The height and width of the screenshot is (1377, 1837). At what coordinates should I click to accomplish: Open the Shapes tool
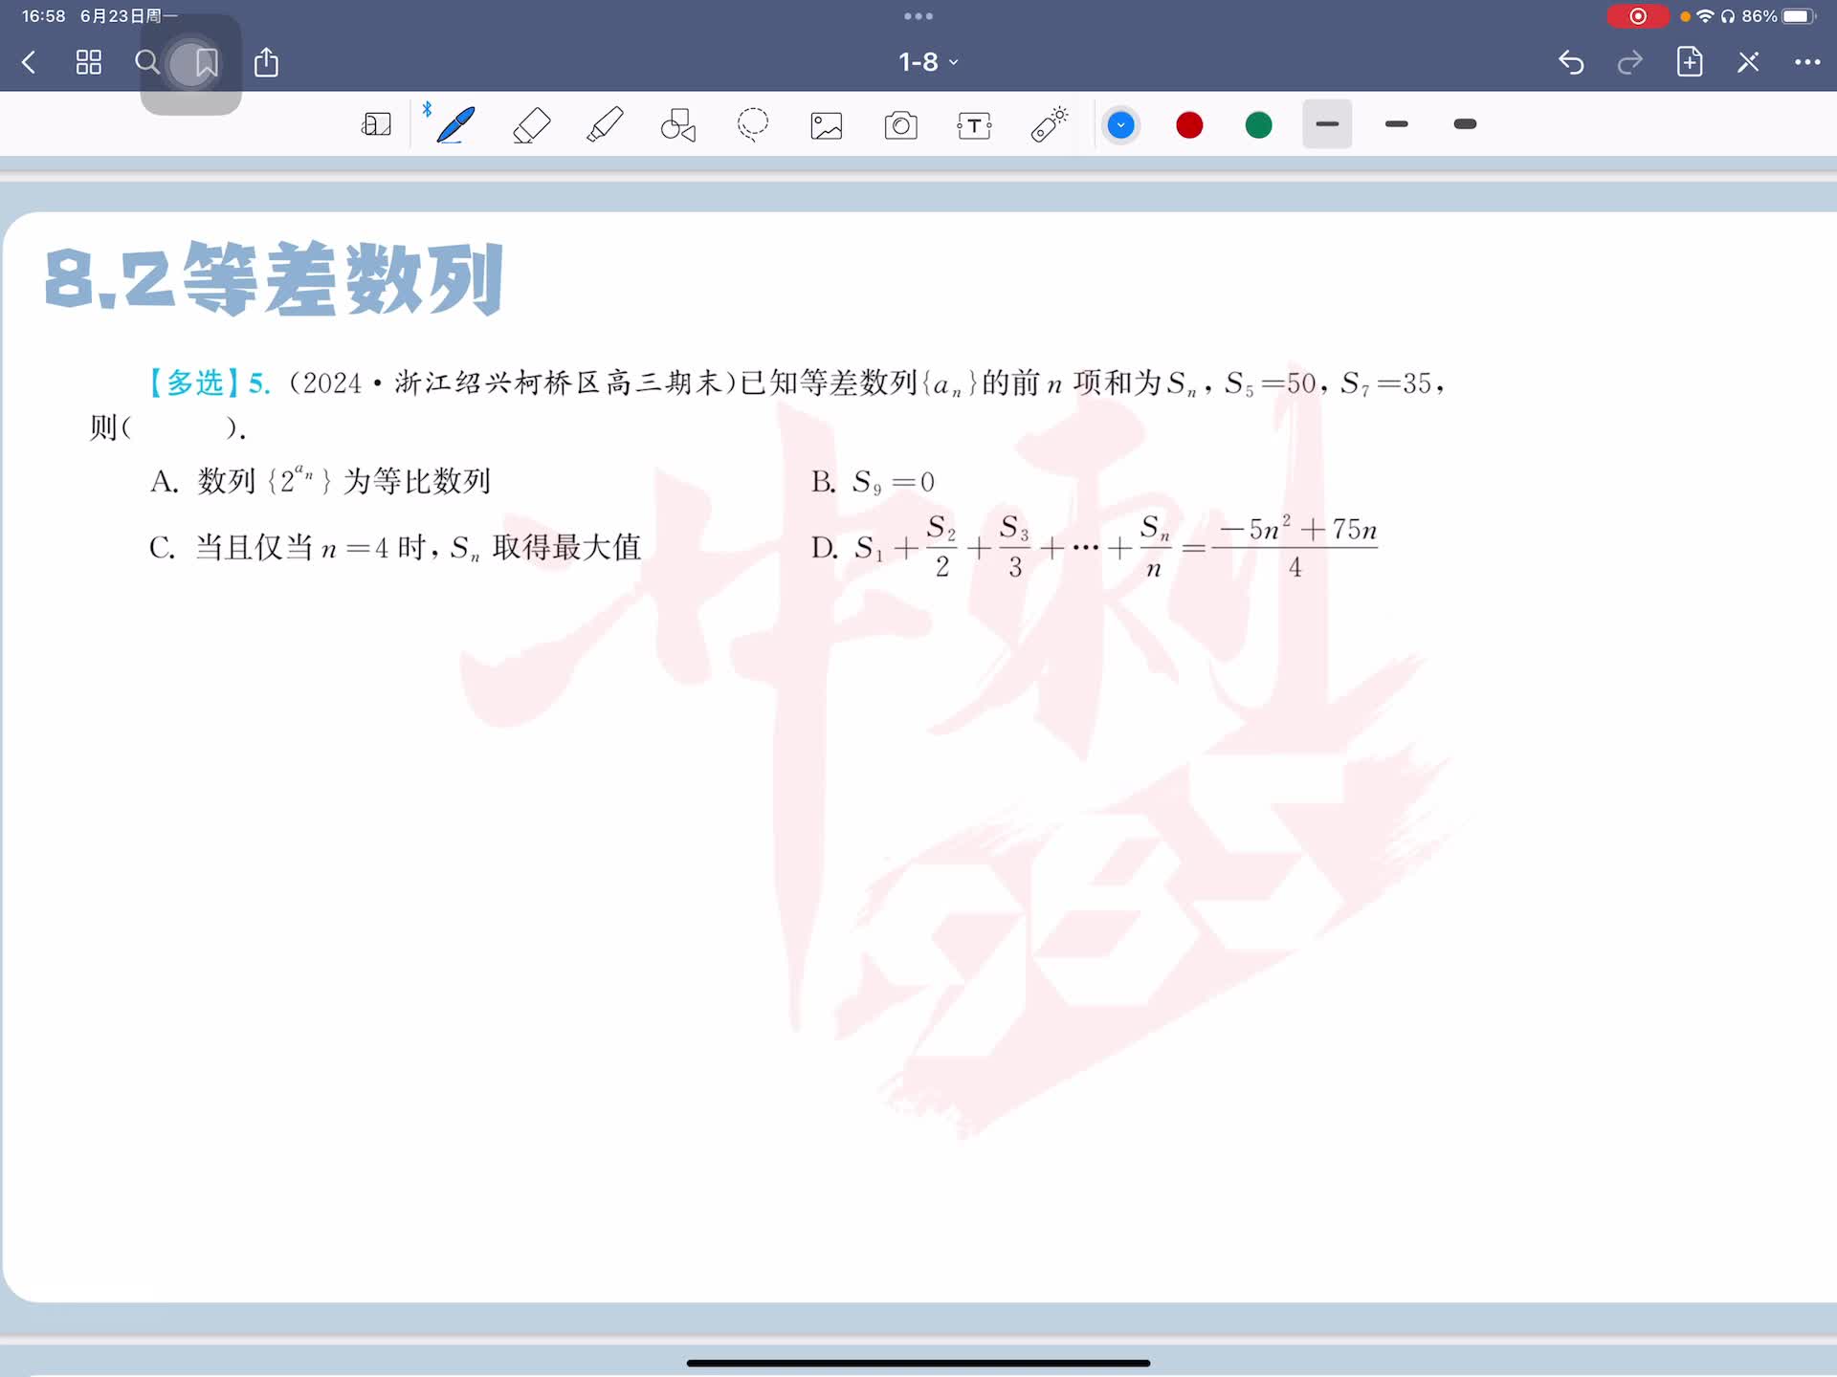click(678, 125)
